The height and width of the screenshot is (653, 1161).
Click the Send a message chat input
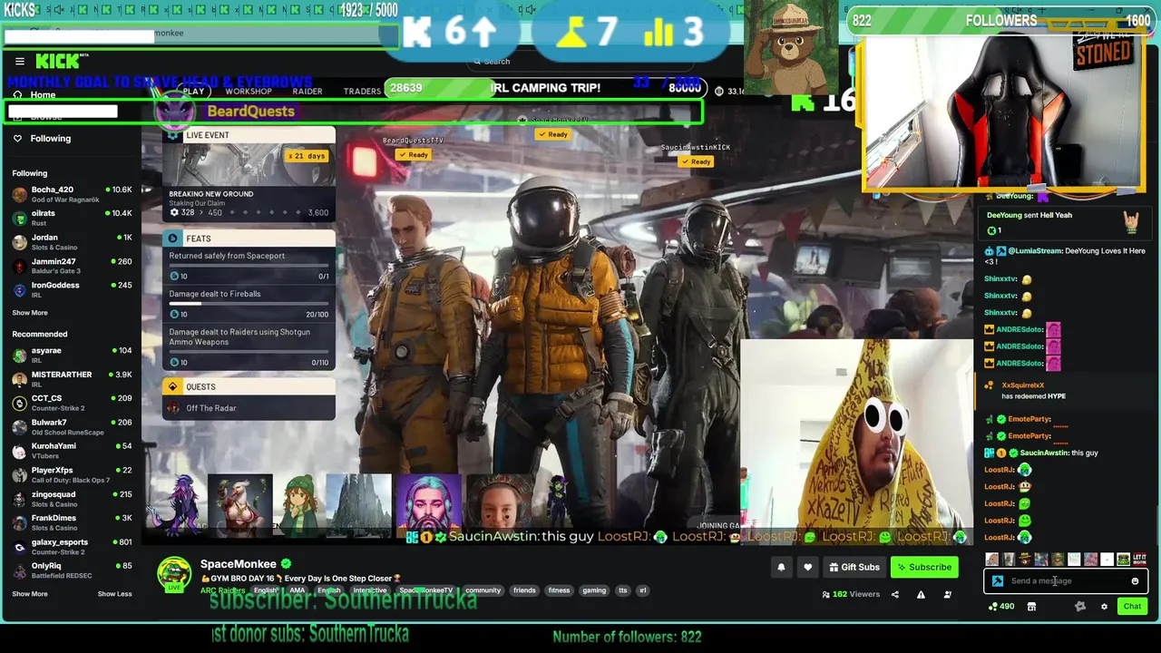pyautogui.click(x=1066, y=581)
